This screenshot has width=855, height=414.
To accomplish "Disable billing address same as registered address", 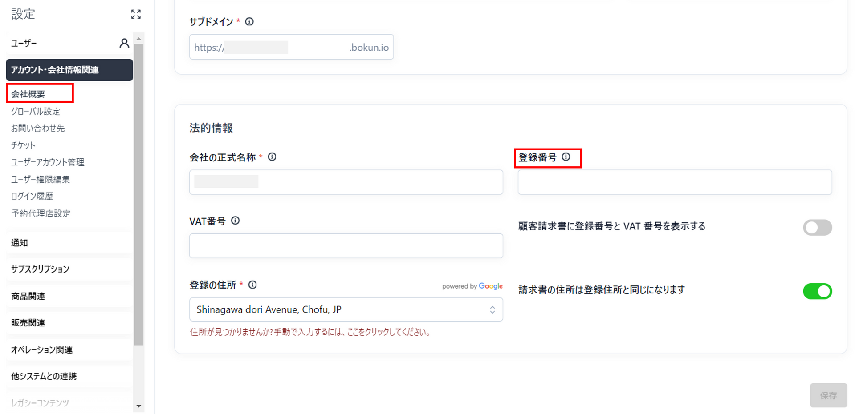I will (817, 291).
